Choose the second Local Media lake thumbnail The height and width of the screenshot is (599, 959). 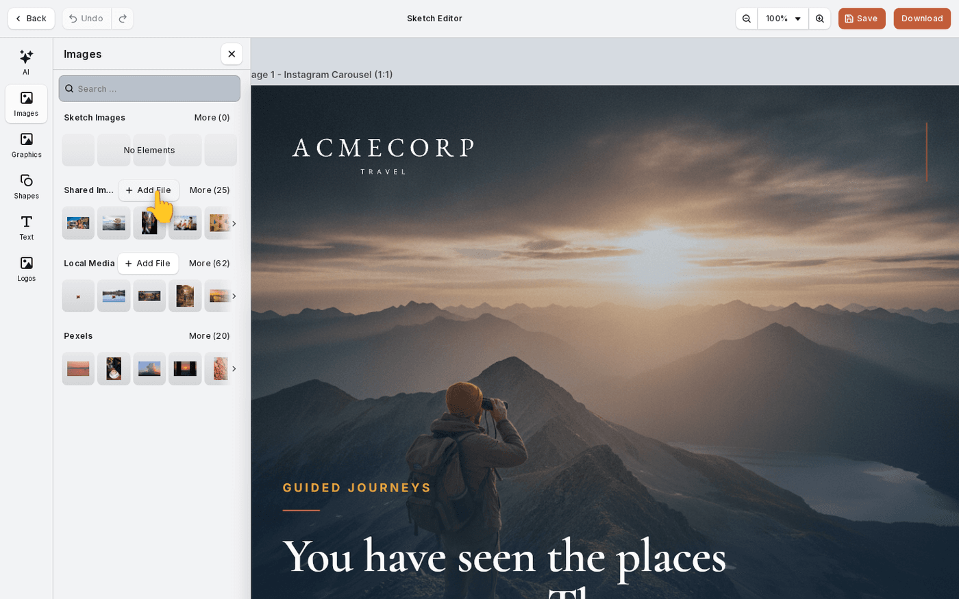tap(114, 296)
